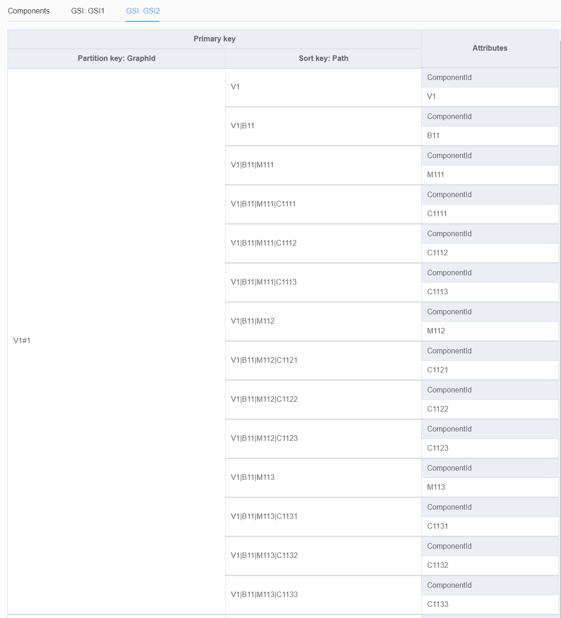Click the V1|B11|M113 sort key cell
Viewport: 561px width, 618px height.
[251, 477]
